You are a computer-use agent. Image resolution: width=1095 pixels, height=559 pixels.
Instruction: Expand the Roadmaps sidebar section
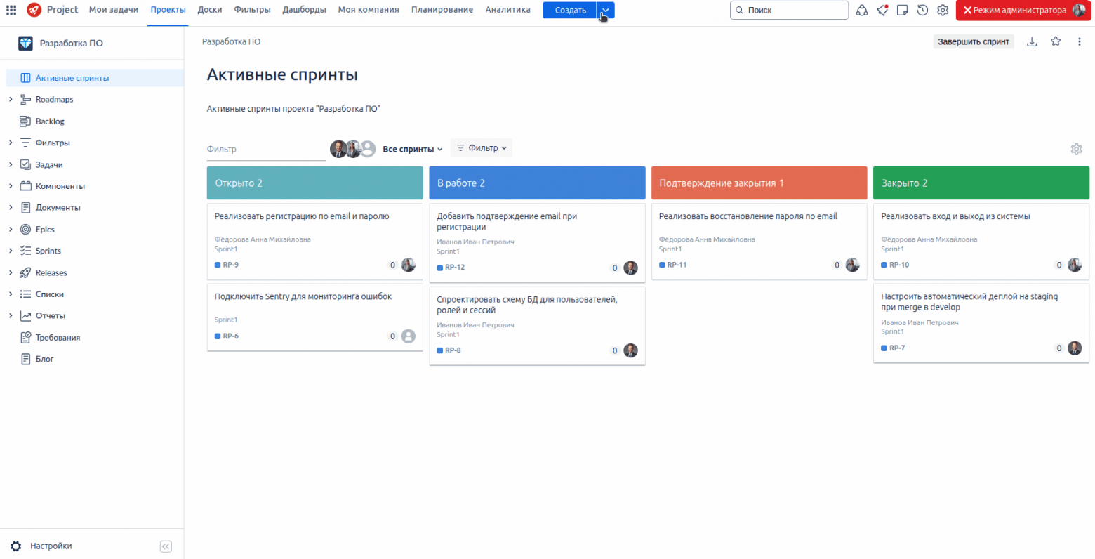pyautogui.click(x=11, y=100)
